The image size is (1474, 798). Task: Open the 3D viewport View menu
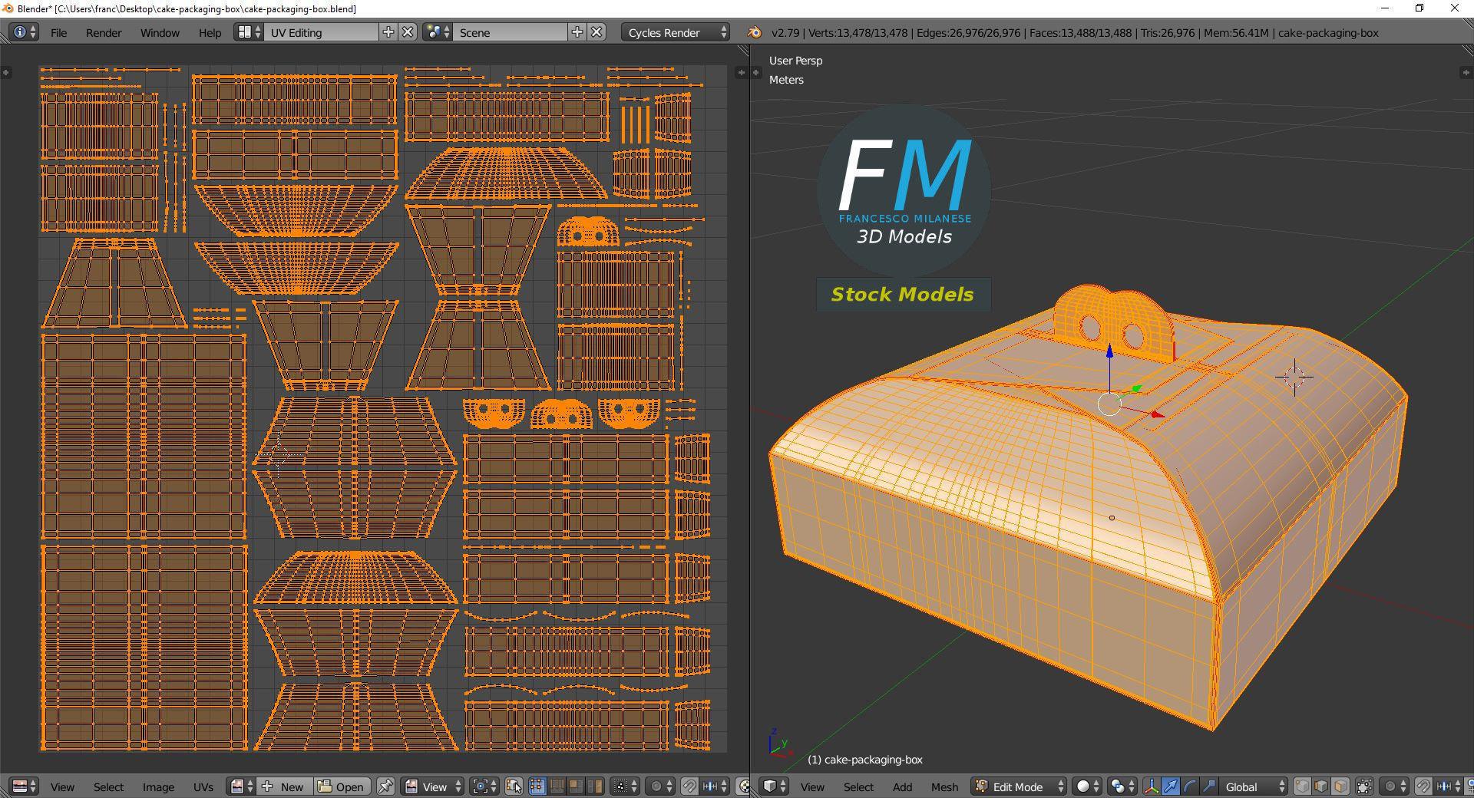tap(812, 786)
